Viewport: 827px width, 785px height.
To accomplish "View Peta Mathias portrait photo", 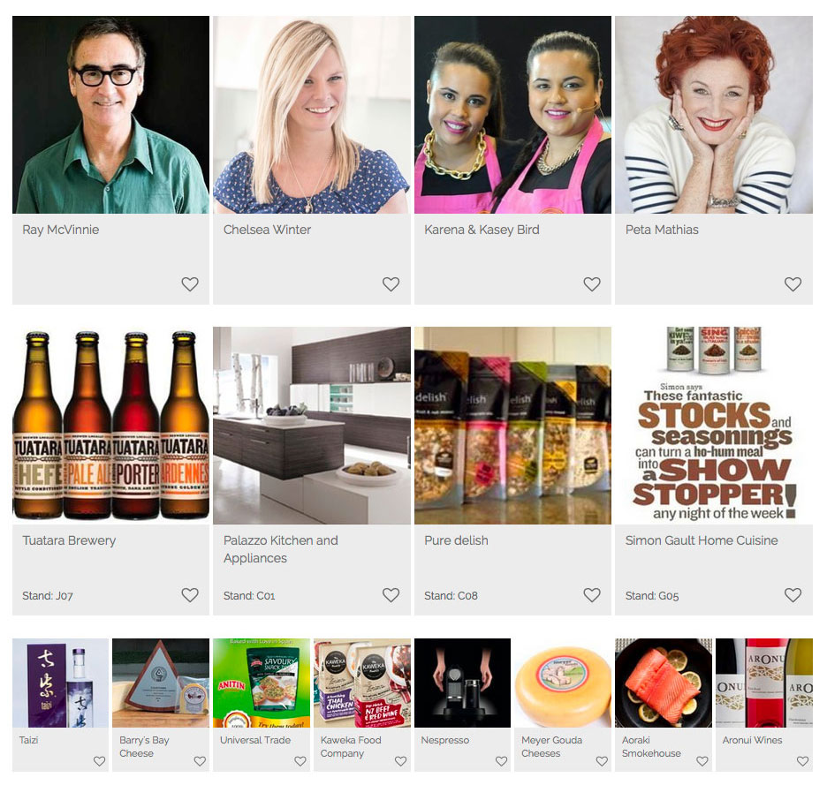I will point(714,115).
